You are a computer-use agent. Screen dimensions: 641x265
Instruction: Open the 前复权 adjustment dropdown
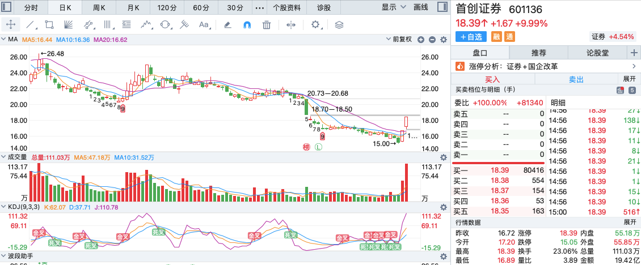coord(399,40)
